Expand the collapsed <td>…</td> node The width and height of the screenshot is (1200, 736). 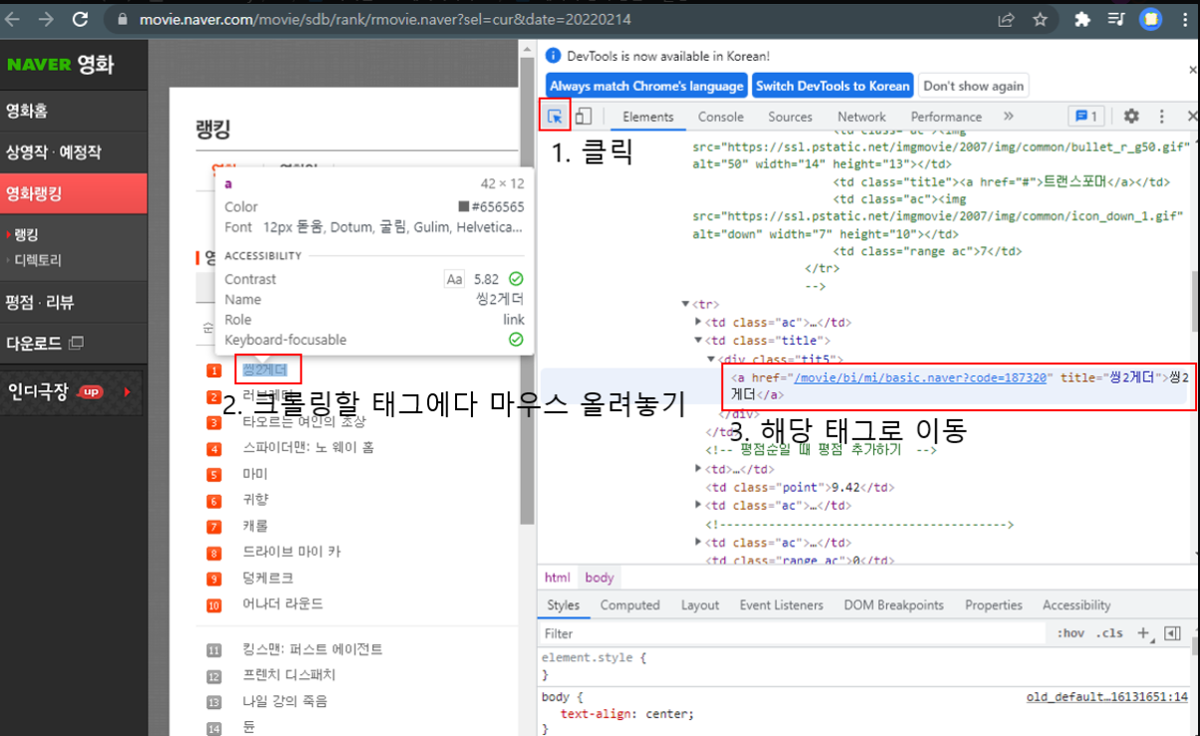(x=698, y=469)
